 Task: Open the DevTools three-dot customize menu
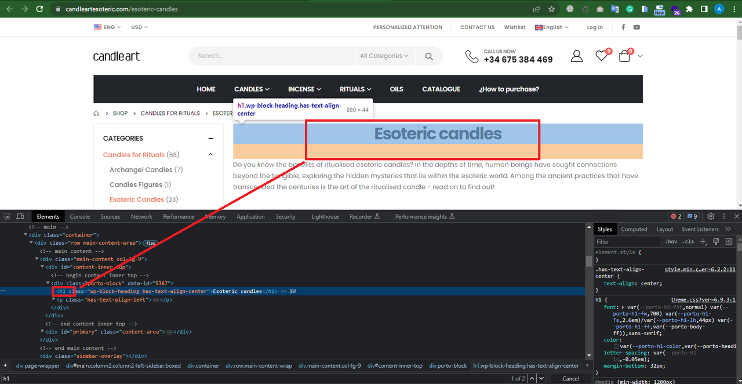(x=723, y=216)
